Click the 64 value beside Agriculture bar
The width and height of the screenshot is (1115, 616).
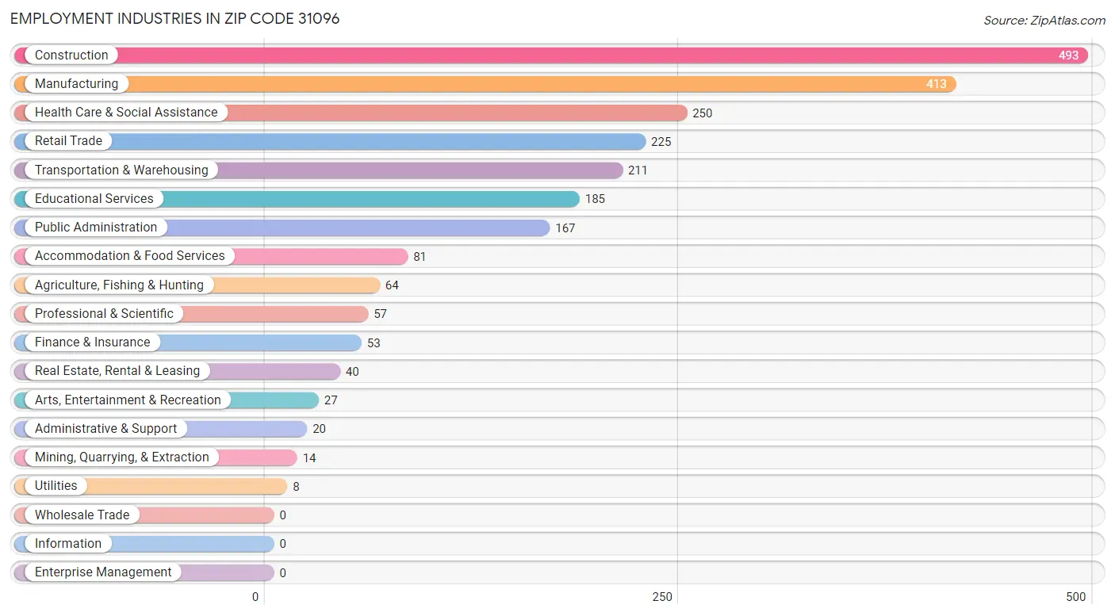pyautogui.click(x=393, y=285)
